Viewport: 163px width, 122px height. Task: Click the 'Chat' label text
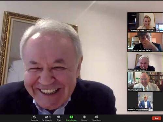point(59,120)
